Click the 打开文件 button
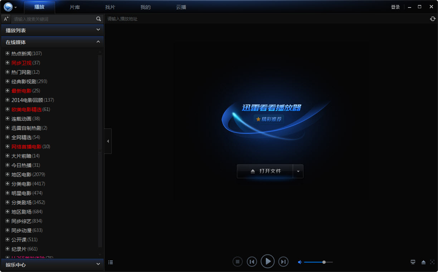Image resolution: width=438 pixels, height=272 pixels. tap(265, 171)
